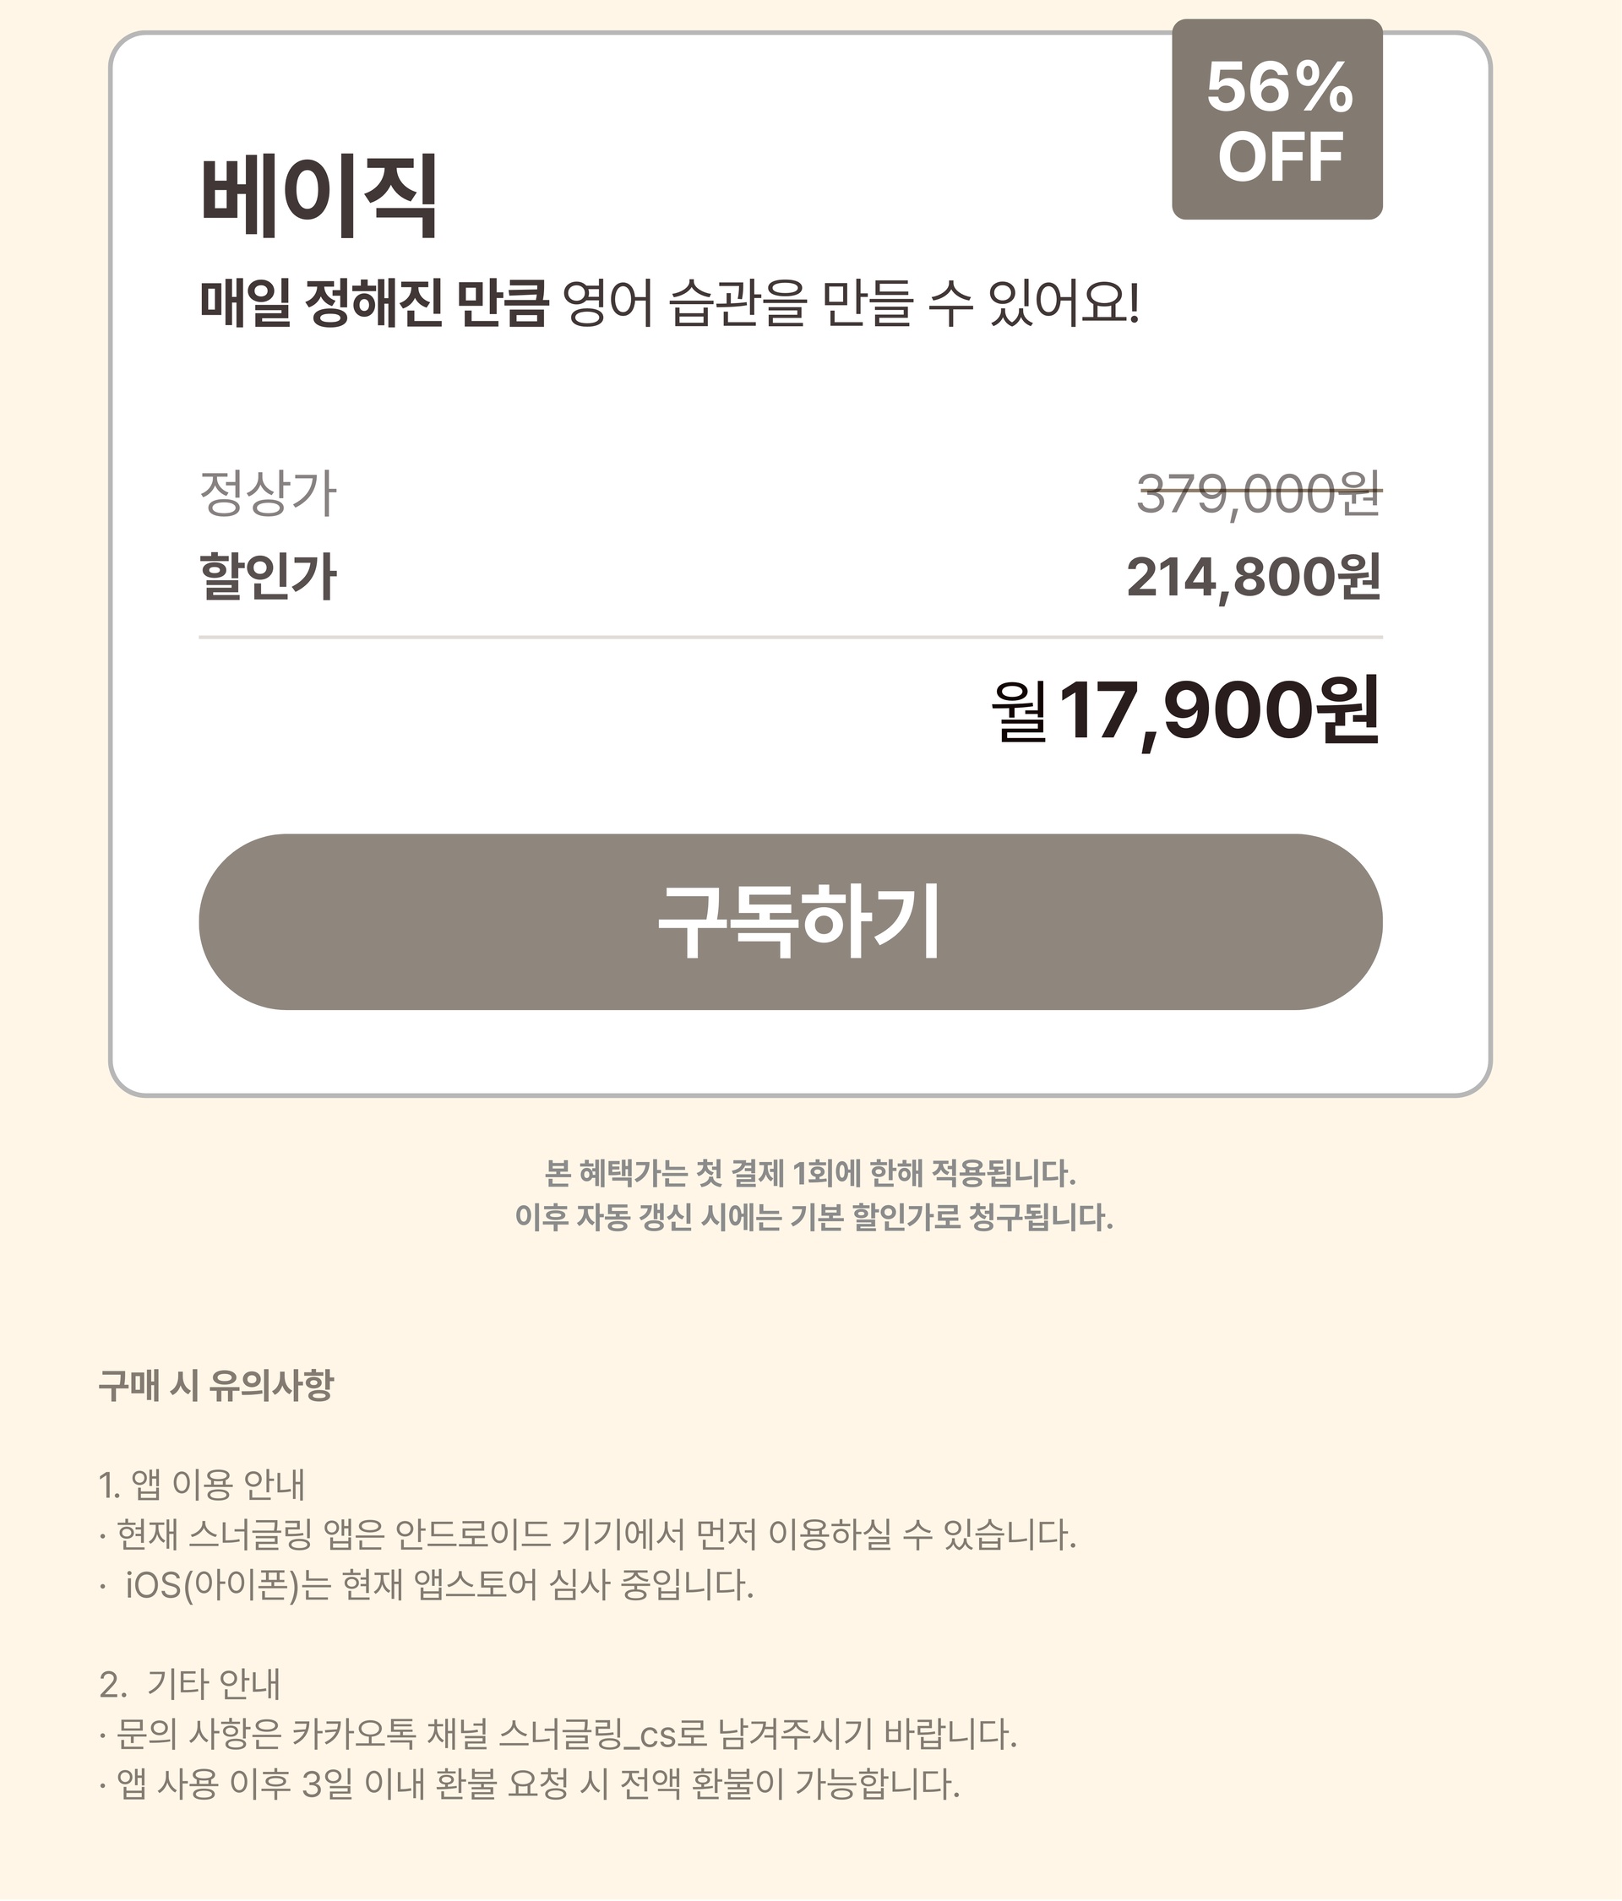The image size is (1622, 1901).
Task: Click the divider line below 할인가
Action: coord(791,637)
